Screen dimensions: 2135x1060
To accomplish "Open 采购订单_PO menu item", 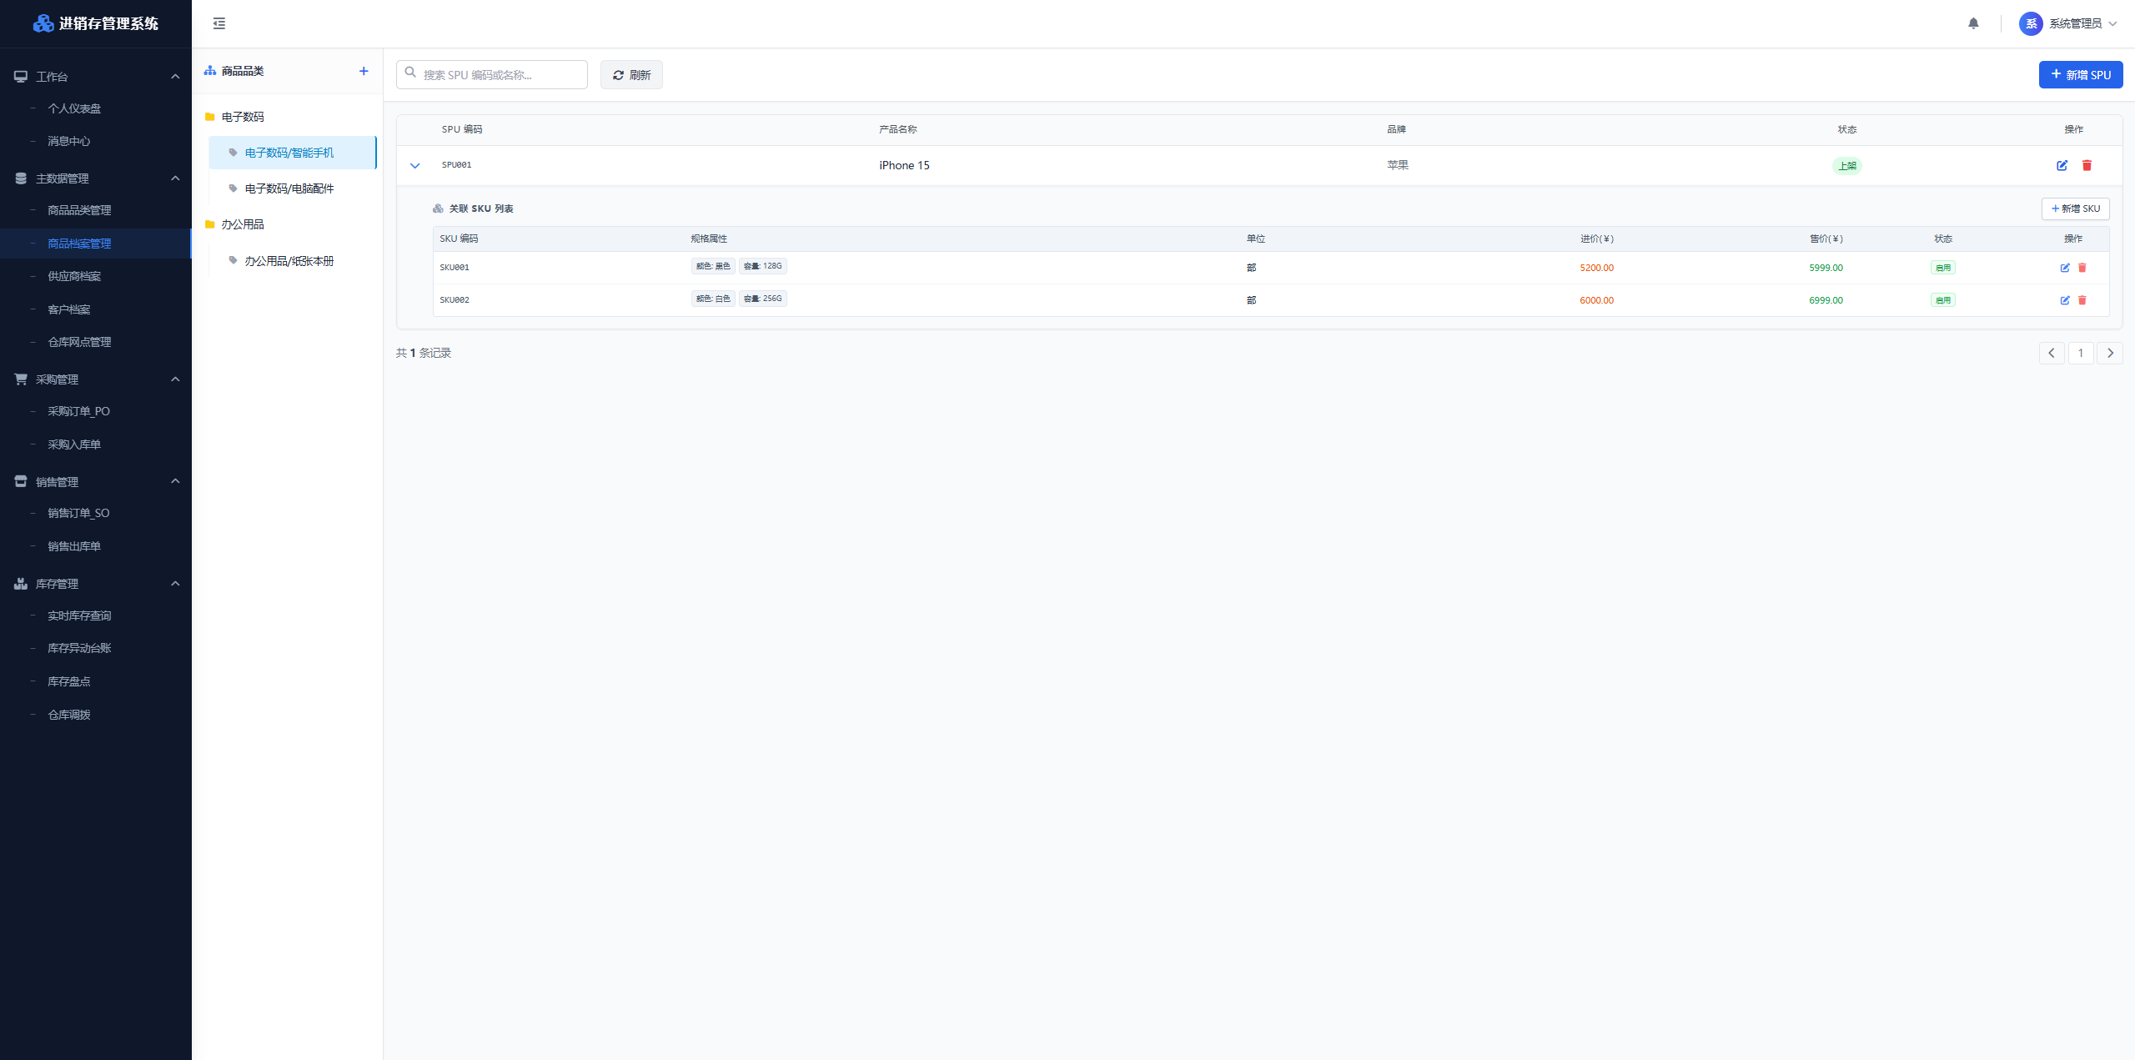I will pyautogui.click(x=96, y=411).
